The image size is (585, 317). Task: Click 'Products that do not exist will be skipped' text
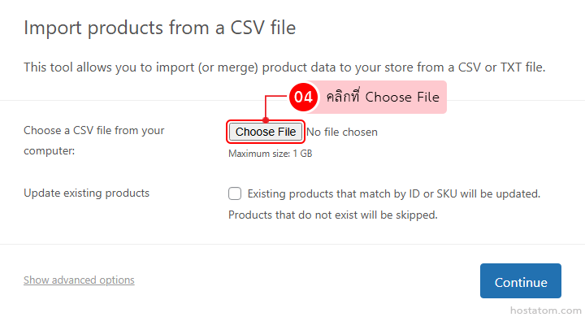[333, 215]
